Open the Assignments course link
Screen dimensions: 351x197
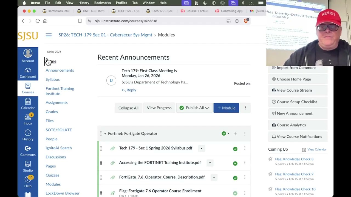point(56,103)
